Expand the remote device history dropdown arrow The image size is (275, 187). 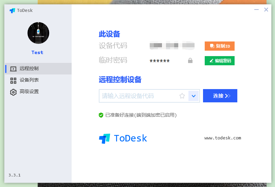[194, 96]
